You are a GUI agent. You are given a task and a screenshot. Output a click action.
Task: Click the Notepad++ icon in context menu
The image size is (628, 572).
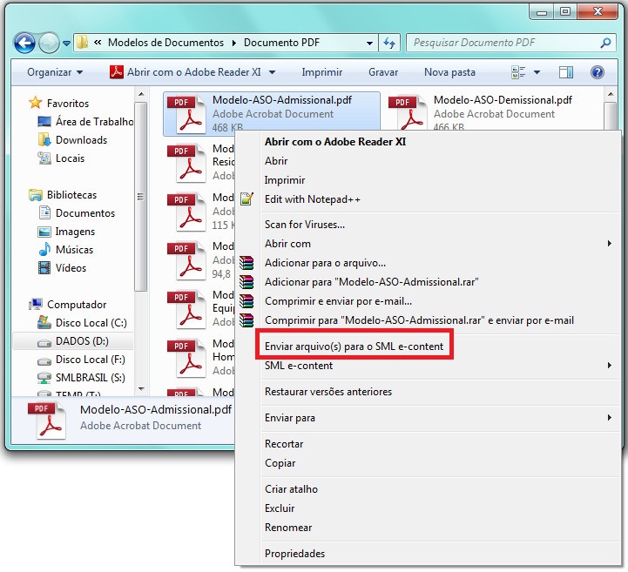pos(249,199)
